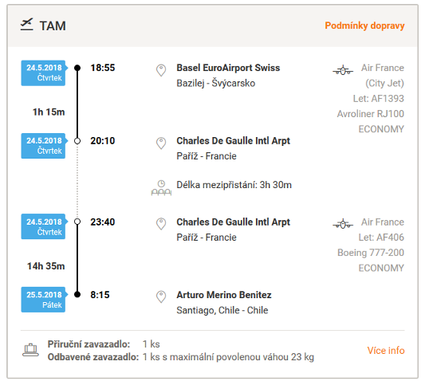Click the location pin for Arturo Merino Benitez
425x381 pixels.
click(x=161, y=297)
